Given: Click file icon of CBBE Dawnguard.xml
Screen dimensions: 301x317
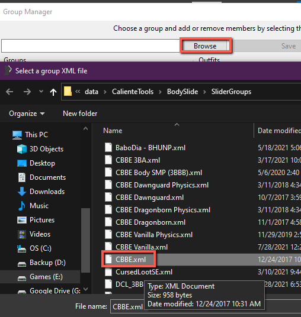Looking at the screenshot, I should point(108,198).
